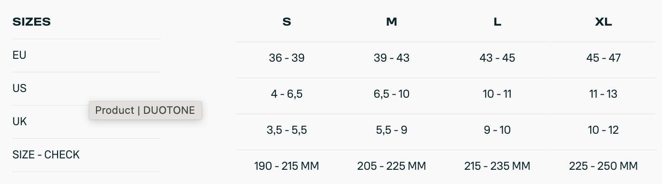This screenshot has height=184, width=662.
Task: Click the S column header
Action: coord(287,22)
